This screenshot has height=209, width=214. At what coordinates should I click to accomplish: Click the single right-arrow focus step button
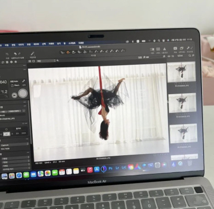click(12, 134)
